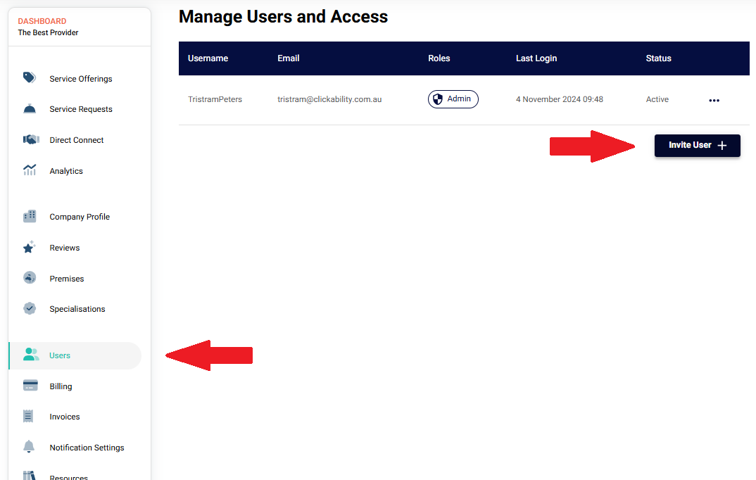The height and width of the screenshot is (480, 756).
Task: Click the Service Offerings tag icon
Action: click(30, 77)
